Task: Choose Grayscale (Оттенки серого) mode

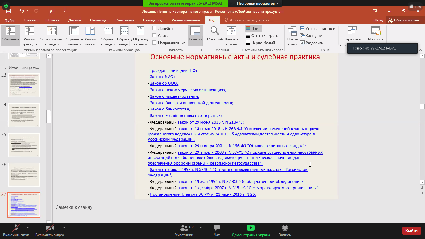Action: (262, 36)
